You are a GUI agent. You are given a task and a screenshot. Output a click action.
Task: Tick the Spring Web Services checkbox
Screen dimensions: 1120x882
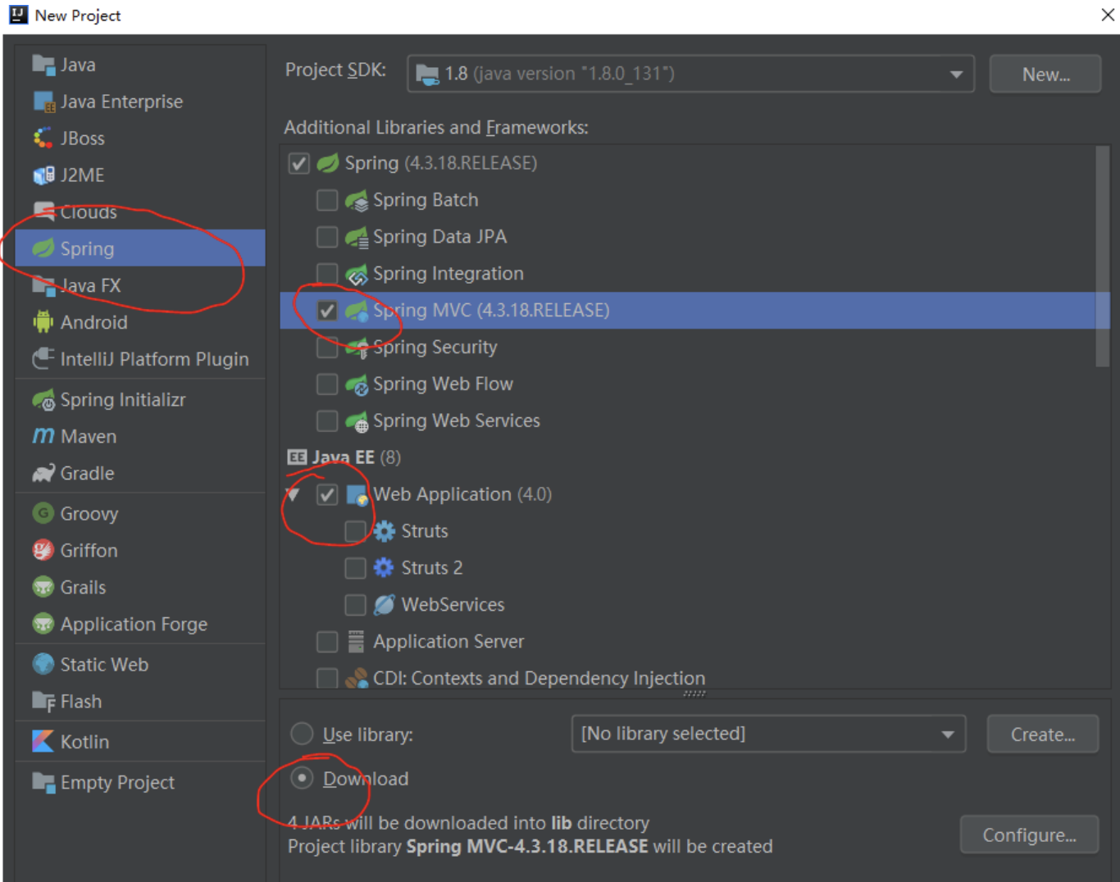tap(327, 421)
